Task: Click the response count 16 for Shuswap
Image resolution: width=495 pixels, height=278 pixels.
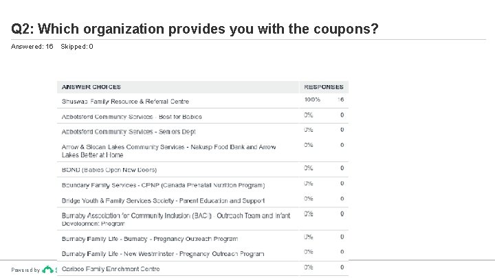Action: coord(341,100)
